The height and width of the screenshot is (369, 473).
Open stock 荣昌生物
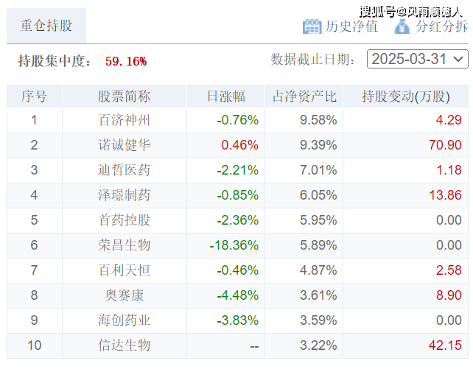tap(124, 245)
